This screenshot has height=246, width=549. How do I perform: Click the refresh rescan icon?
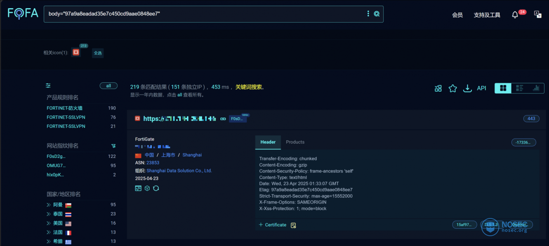tap(156, 188)
